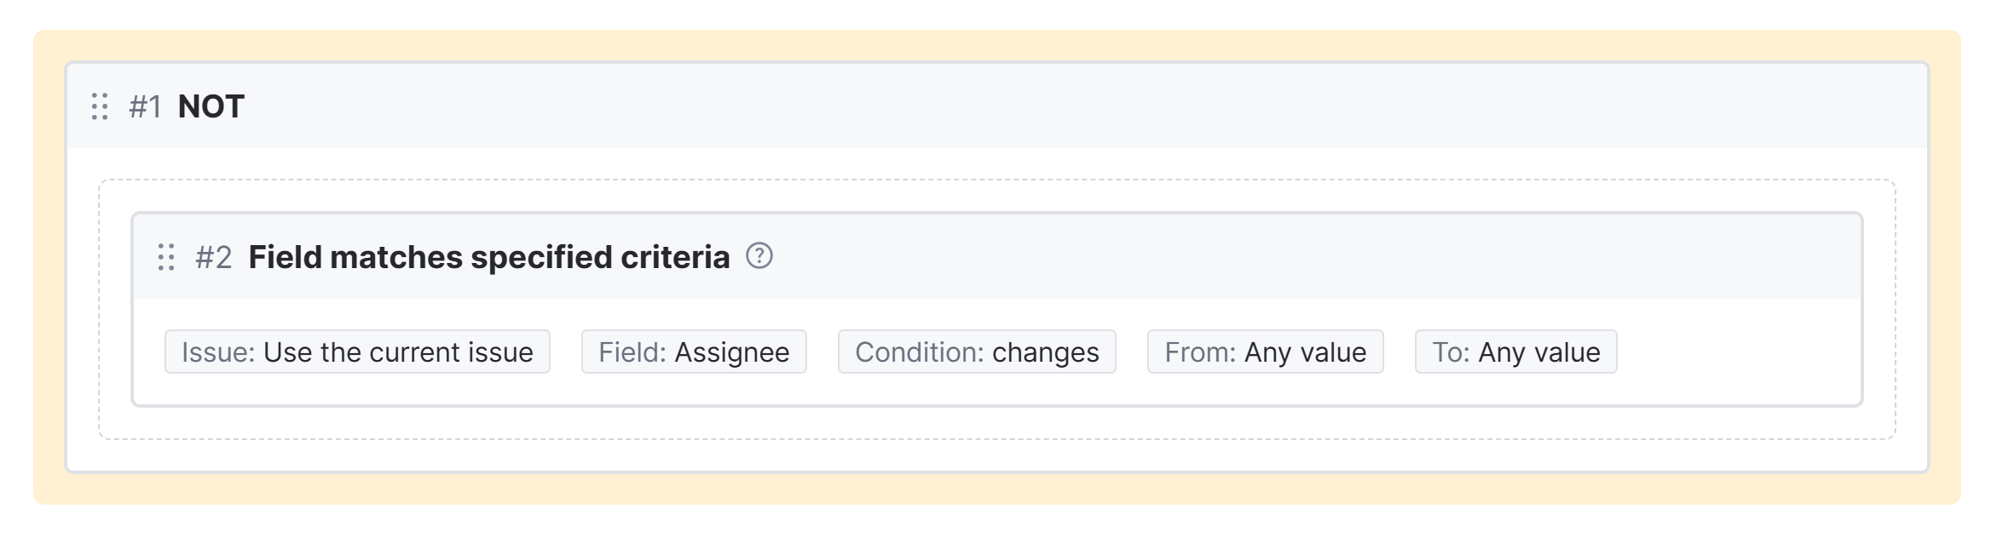The width and height of the screenshot is (1997, 543).
Task: Open the Condition: changes parameter chip
Action: [977, 352]
